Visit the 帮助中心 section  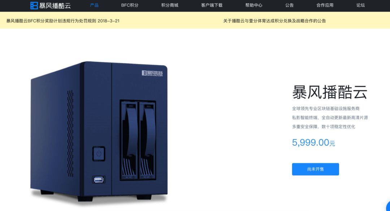coord(254,5)
